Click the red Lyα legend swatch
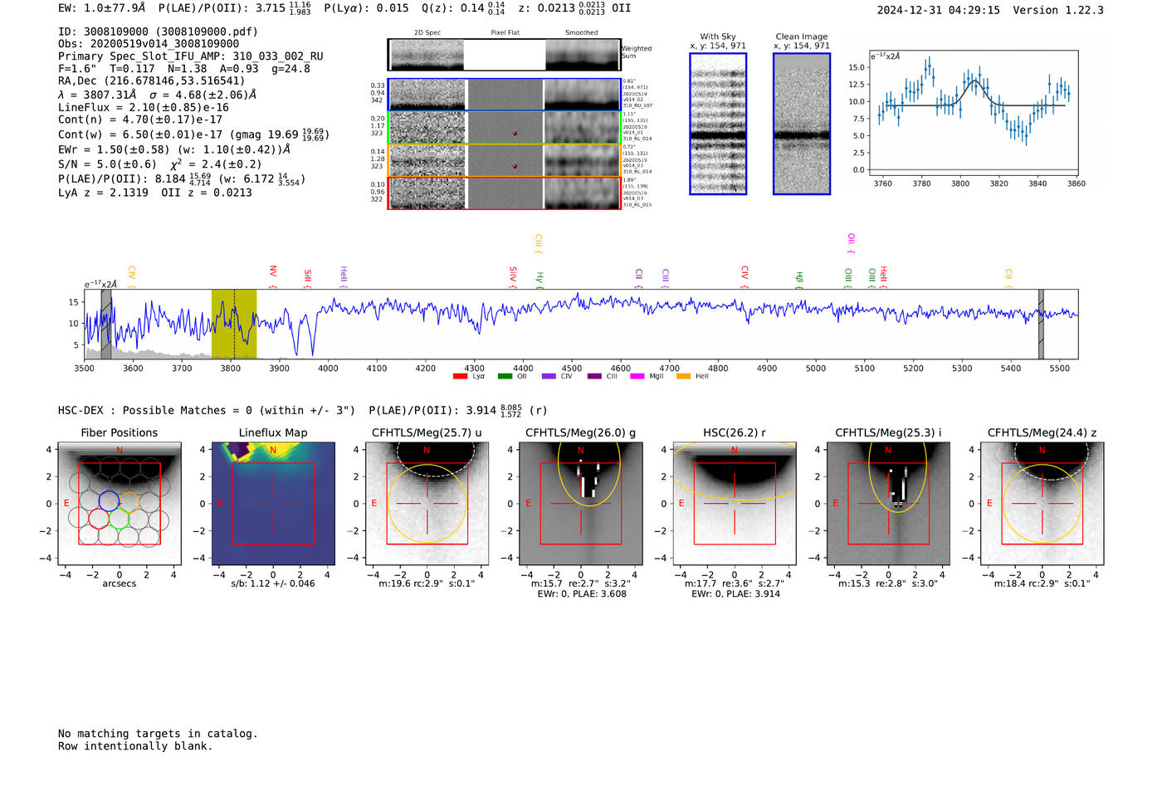This screenshot has height=791, width=1162. click(460, 377)
